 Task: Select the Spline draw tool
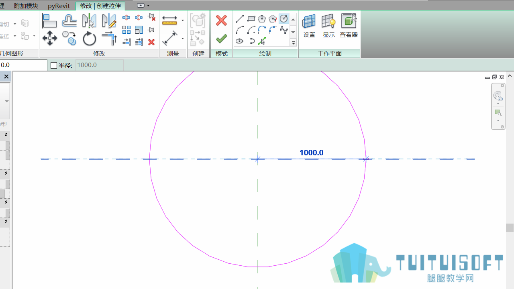point(284,30)
